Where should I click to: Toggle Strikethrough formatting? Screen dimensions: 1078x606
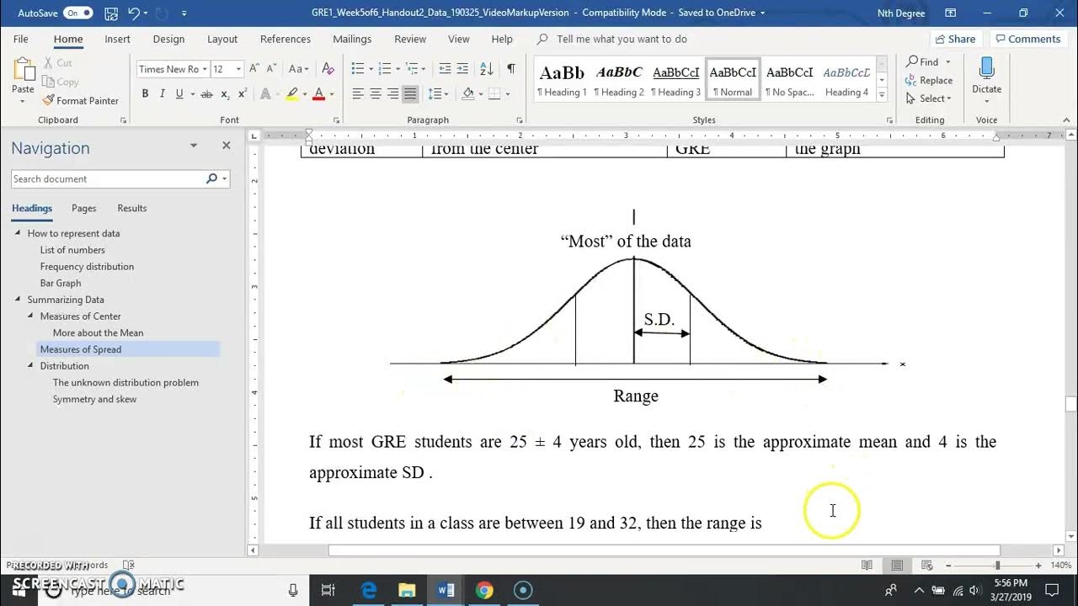pyautogui.click(x=206, y=93)
